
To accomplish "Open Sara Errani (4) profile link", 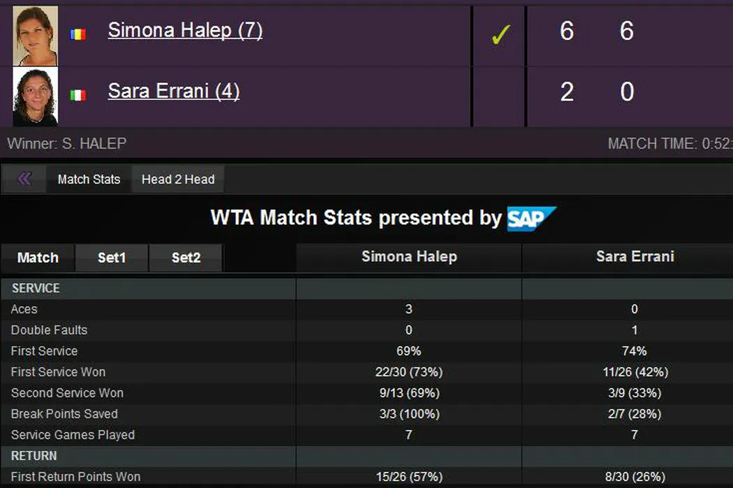I will (x=174, y=91).
